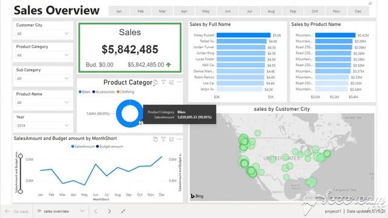Copy the SalesAmount line chart visual

point(155,139)
